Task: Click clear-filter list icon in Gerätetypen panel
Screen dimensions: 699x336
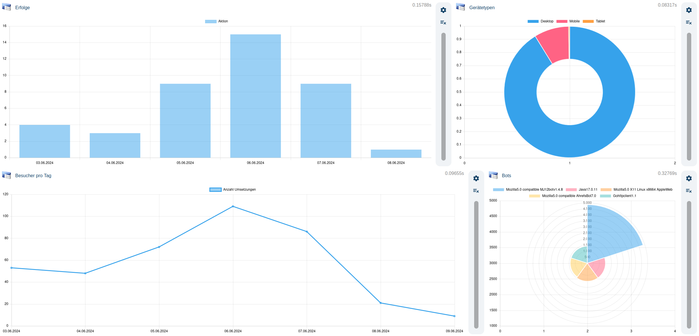Action: [689, 22]
